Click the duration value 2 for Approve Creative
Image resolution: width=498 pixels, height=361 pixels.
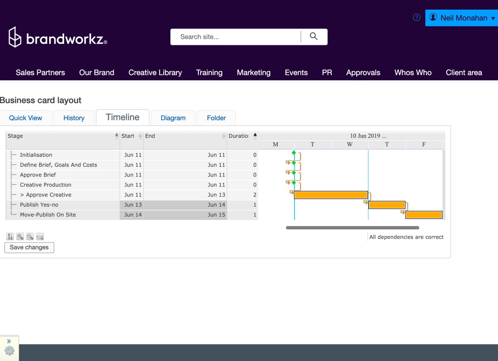255,195
